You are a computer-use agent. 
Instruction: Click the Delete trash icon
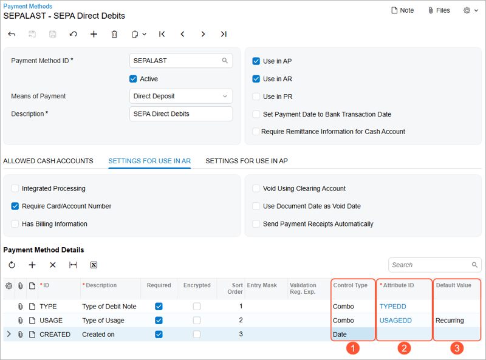114,34
